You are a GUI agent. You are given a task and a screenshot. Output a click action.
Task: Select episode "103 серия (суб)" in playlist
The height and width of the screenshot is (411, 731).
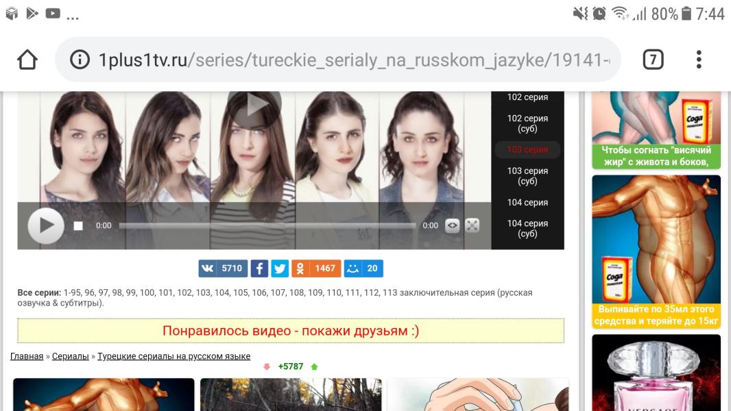point(527,176)
